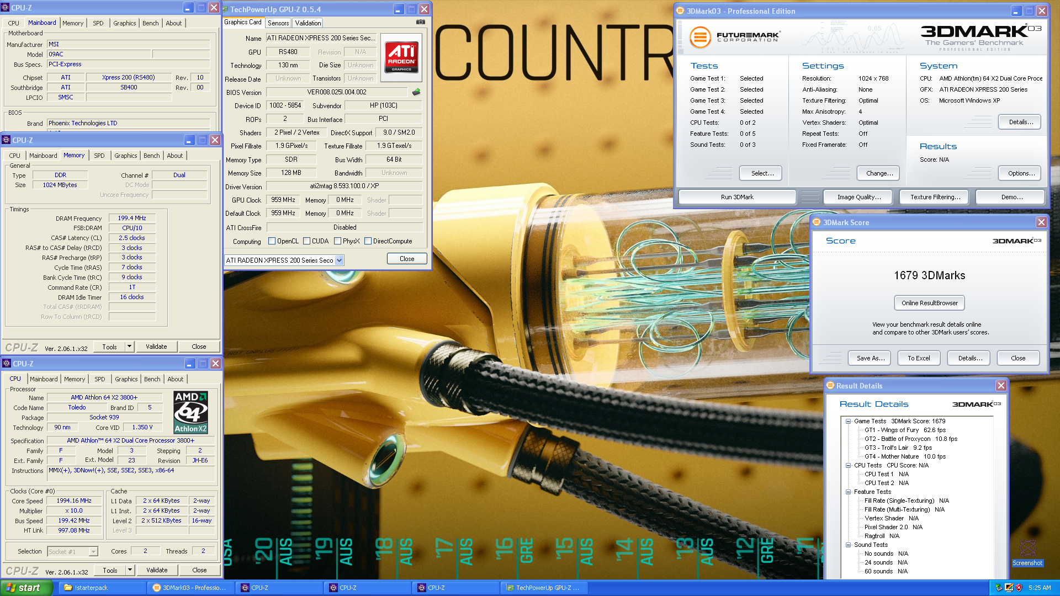Minimize the TechPowerUp GPU-Z window
The image size is (1060, 596).
(399, 9)
